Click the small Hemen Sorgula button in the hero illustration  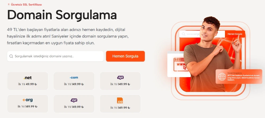(x=235, y=34)
